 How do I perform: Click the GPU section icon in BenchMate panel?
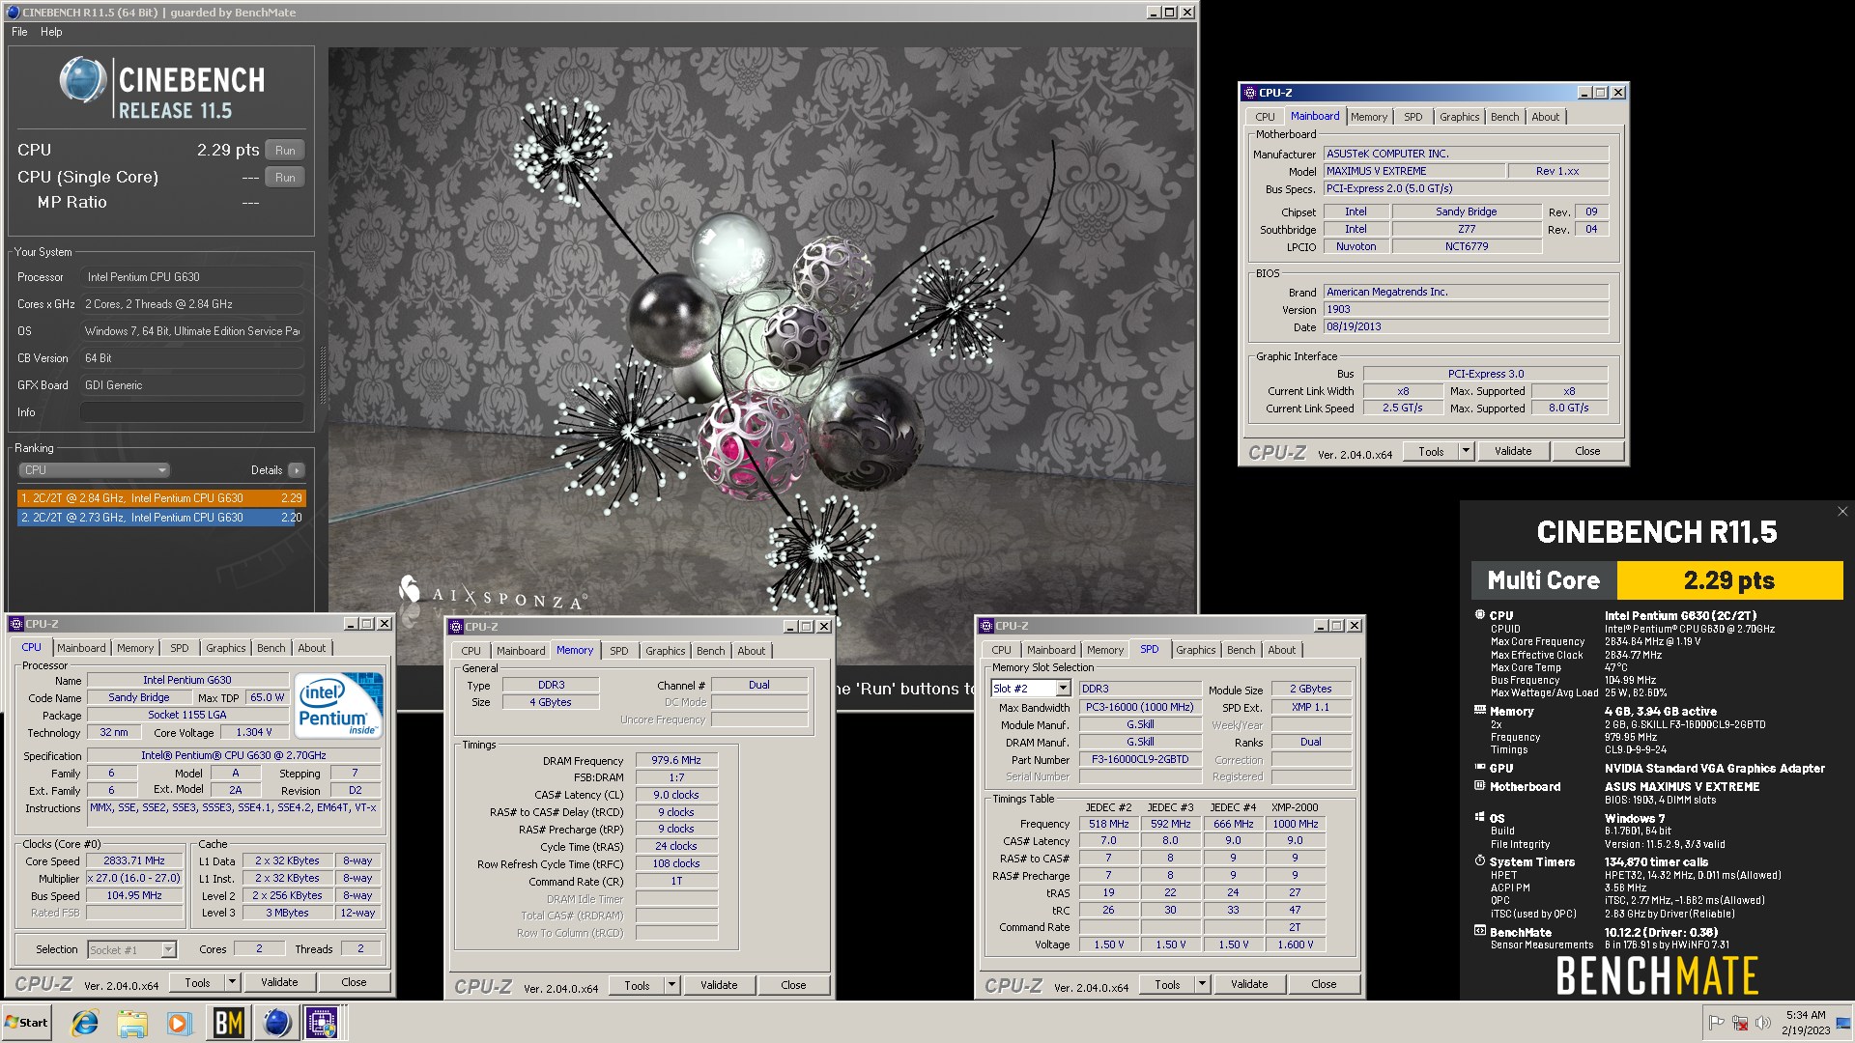1479,768
